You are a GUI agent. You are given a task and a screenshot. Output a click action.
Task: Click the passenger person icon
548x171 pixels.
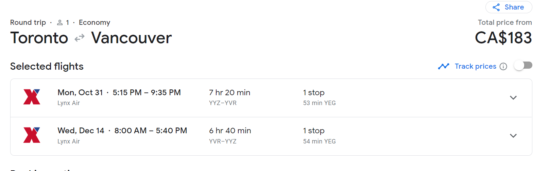click(x=60, y=22)
